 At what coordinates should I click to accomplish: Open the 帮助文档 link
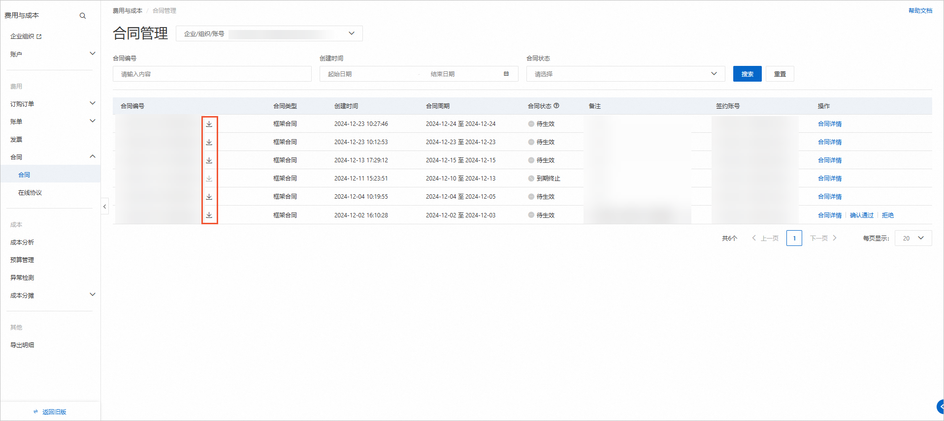(x=920, y=11)
